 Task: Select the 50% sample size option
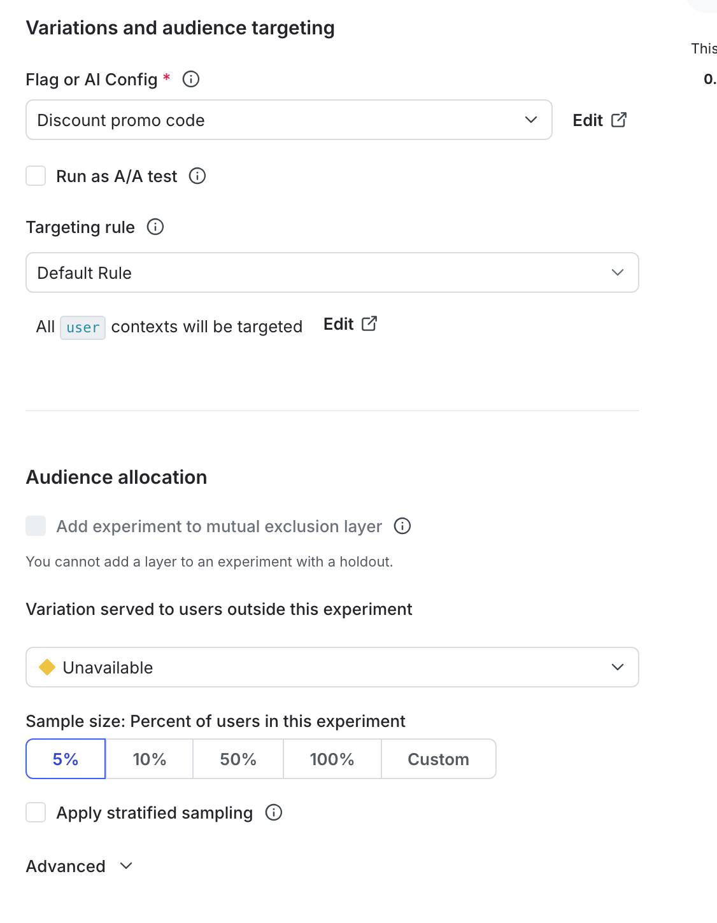238,759
